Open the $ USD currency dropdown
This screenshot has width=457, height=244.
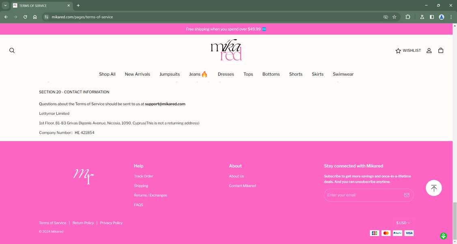(x=403, y=223)
